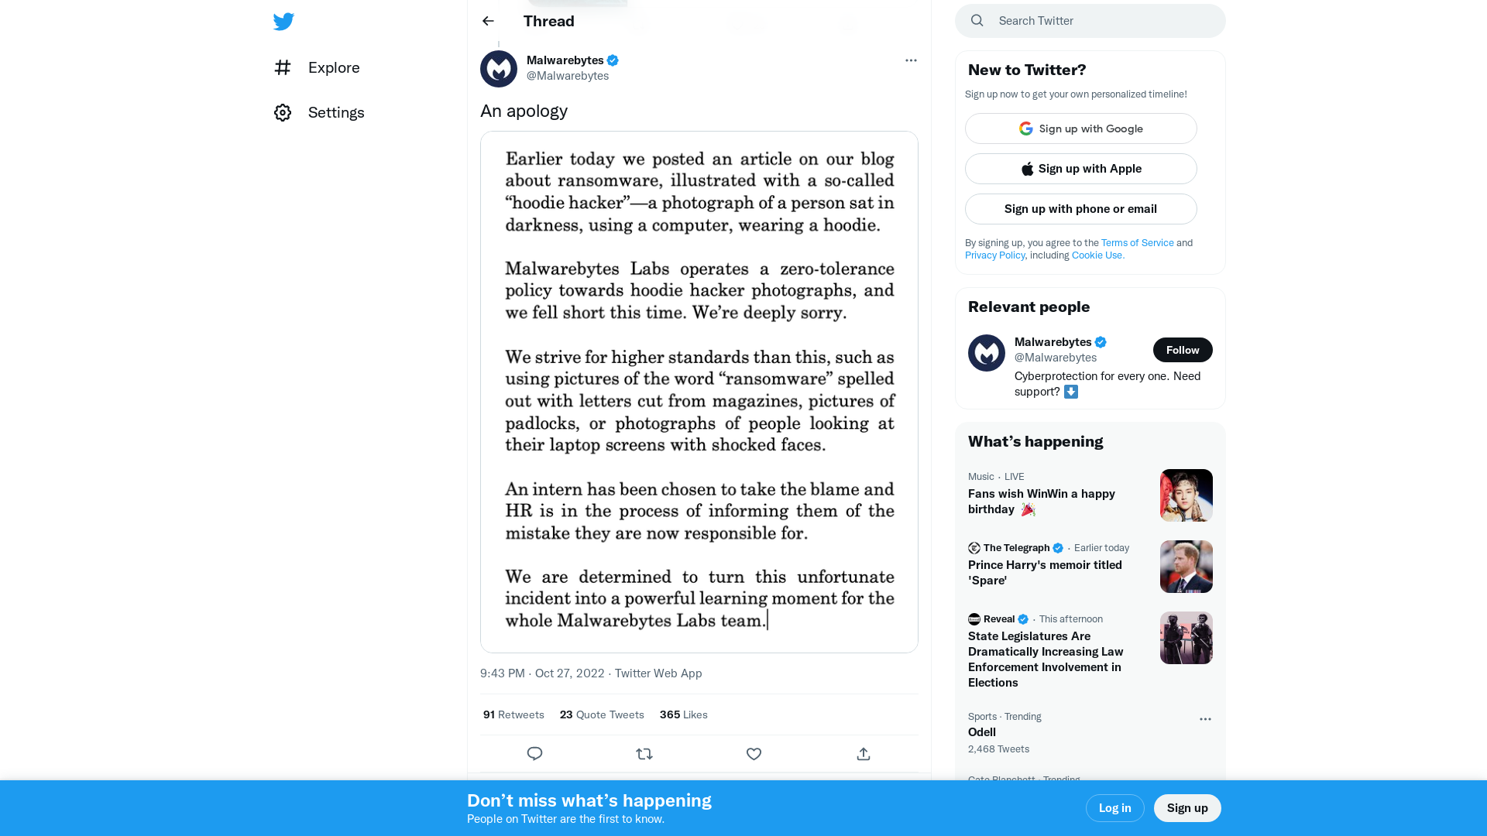
Task: Click the Reveal story thumbnail image
Action: (x=1186, y=637)
